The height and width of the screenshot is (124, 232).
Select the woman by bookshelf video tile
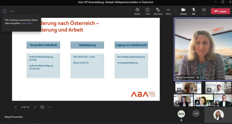(x=203, y=100)
